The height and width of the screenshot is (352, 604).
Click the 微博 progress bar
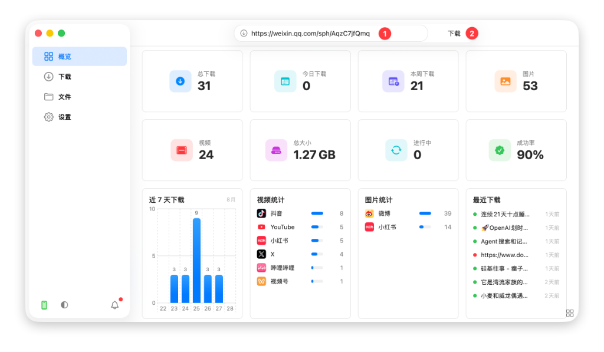pos(425,213)
